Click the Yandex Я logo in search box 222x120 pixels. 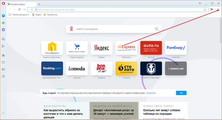(x=71, y=29)
